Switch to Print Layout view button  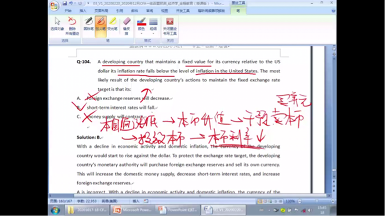pyautogui.click(x=260, y=201)
